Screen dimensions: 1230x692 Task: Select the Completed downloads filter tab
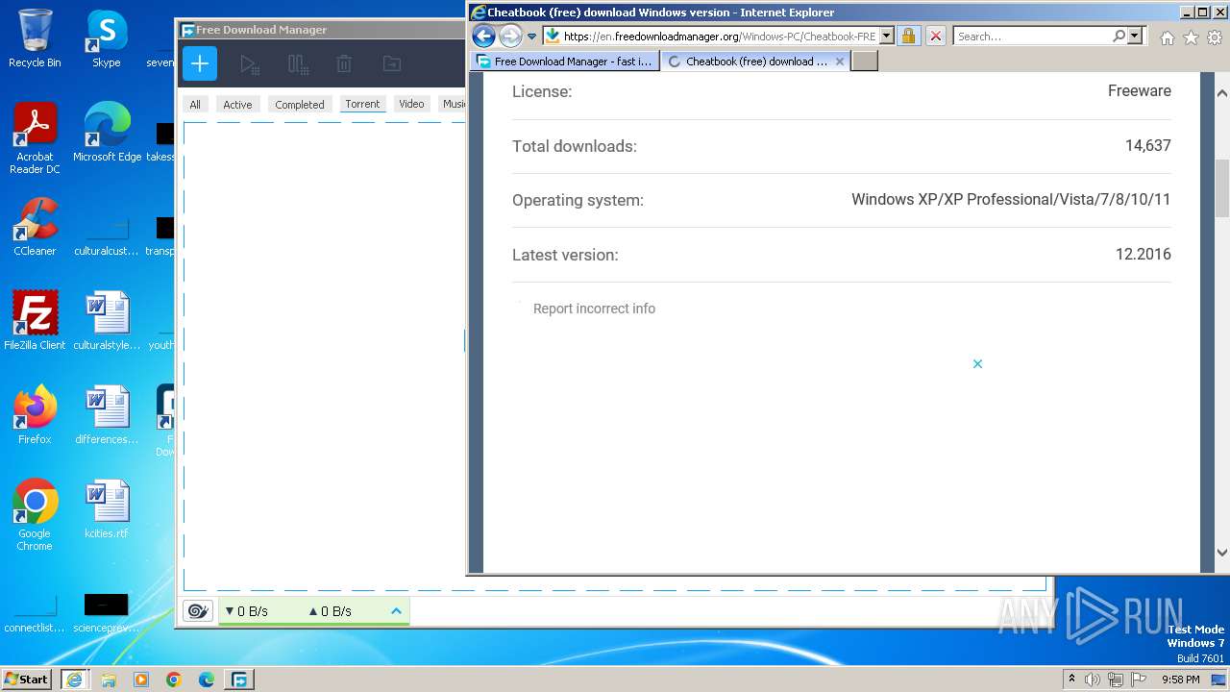tap(300, 104)
